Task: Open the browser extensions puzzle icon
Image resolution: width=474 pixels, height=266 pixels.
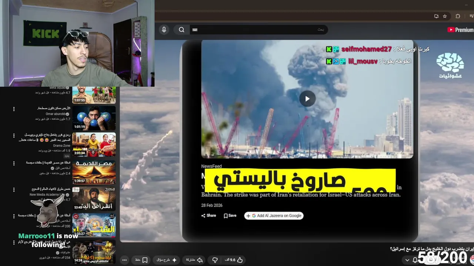Action: click(x=458, y=16)
